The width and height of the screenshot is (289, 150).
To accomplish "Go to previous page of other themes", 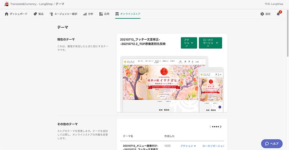I will 211,127.
